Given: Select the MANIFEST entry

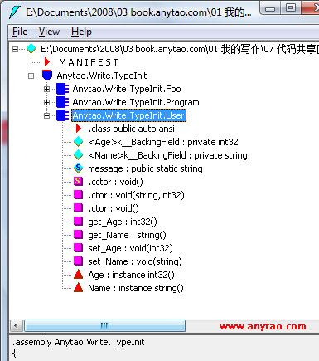Looking at the screenshot, I should click(89, 62).
